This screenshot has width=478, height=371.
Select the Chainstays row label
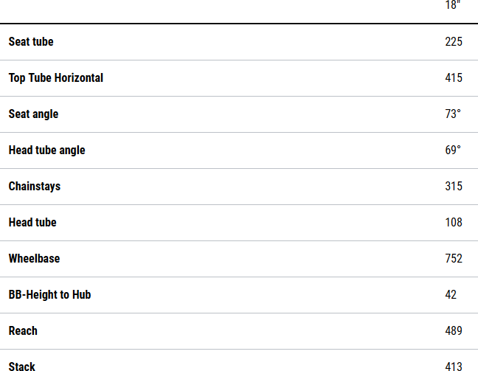[x=35, y=187]
